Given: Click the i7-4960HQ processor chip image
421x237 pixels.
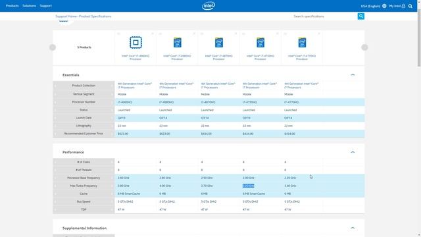Looking at the screenshot, I should (x=136, y=42).
